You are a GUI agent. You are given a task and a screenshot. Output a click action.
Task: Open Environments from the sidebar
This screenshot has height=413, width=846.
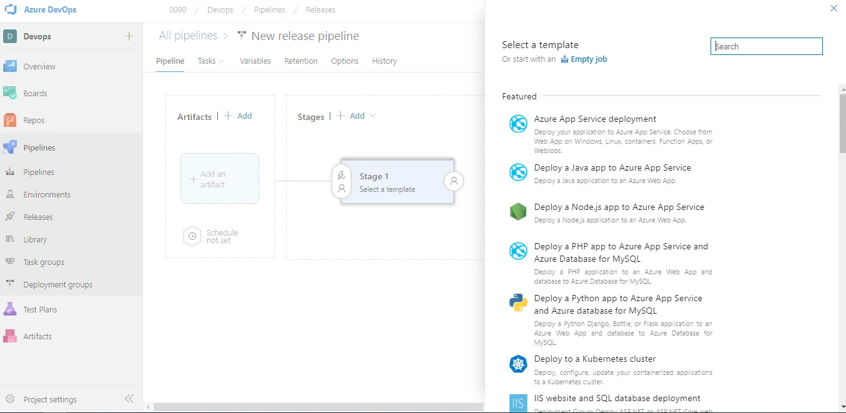click(48, 194)
